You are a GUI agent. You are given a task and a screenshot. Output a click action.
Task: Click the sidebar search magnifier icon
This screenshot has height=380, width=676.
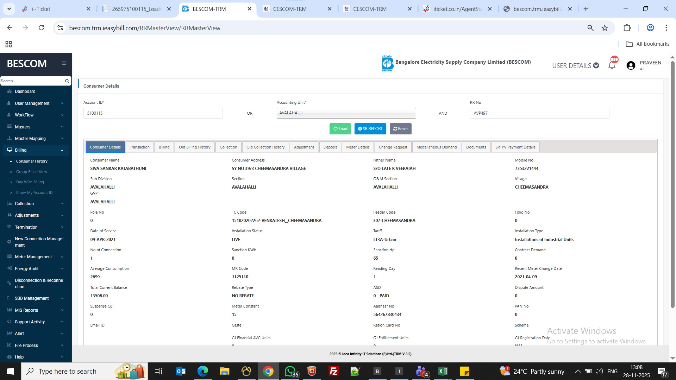point(67,81)
